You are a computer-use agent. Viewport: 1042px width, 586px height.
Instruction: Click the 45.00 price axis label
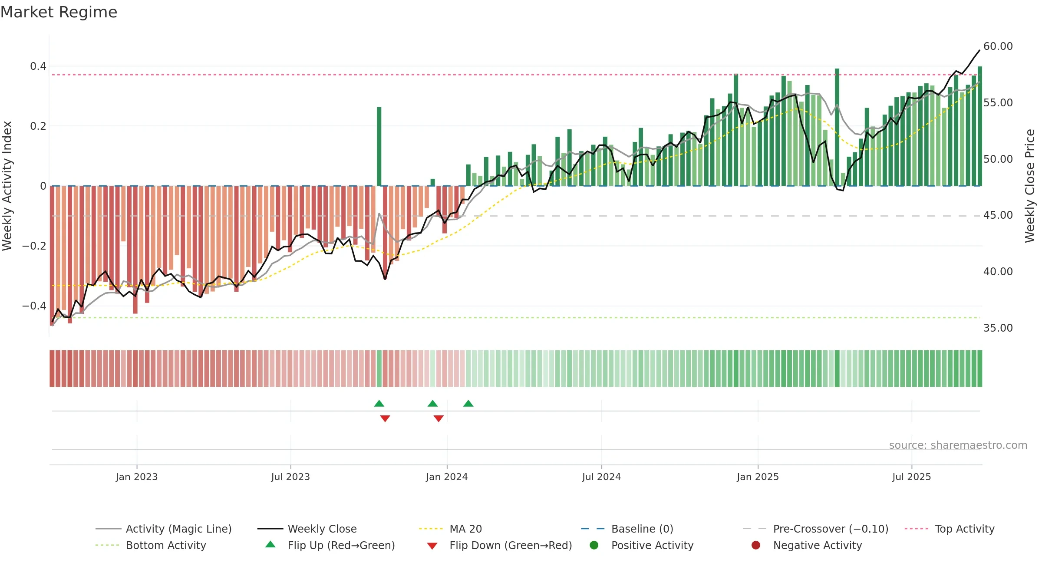click(x=998, y=215)
